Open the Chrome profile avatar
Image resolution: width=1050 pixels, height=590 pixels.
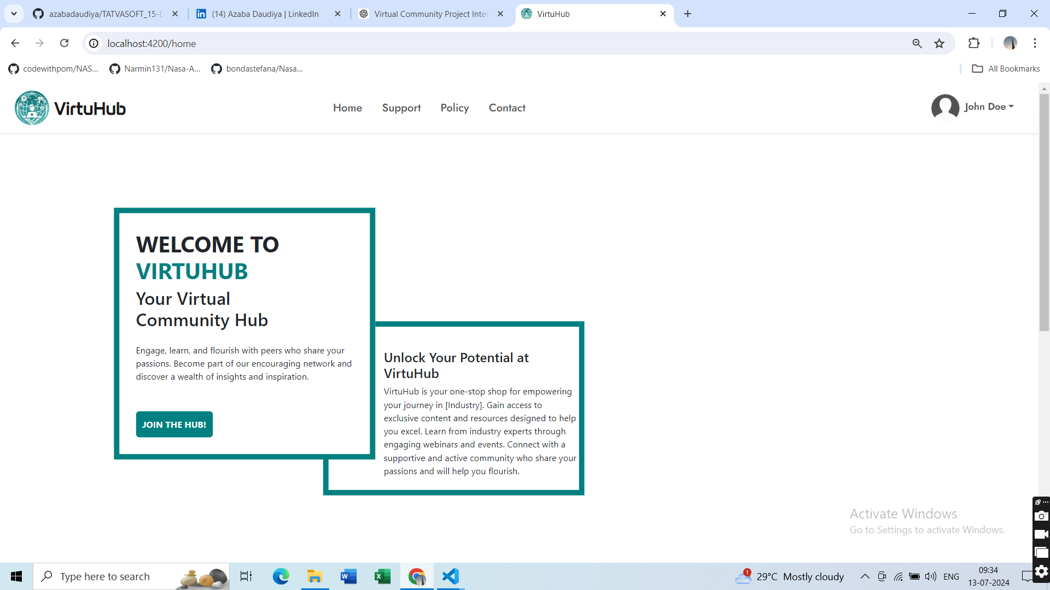[x=1010, y=43]
